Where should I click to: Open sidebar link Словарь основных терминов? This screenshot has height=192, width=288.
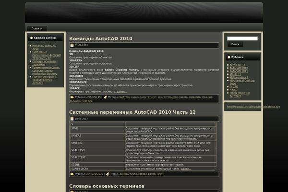[x=44, y=63]
